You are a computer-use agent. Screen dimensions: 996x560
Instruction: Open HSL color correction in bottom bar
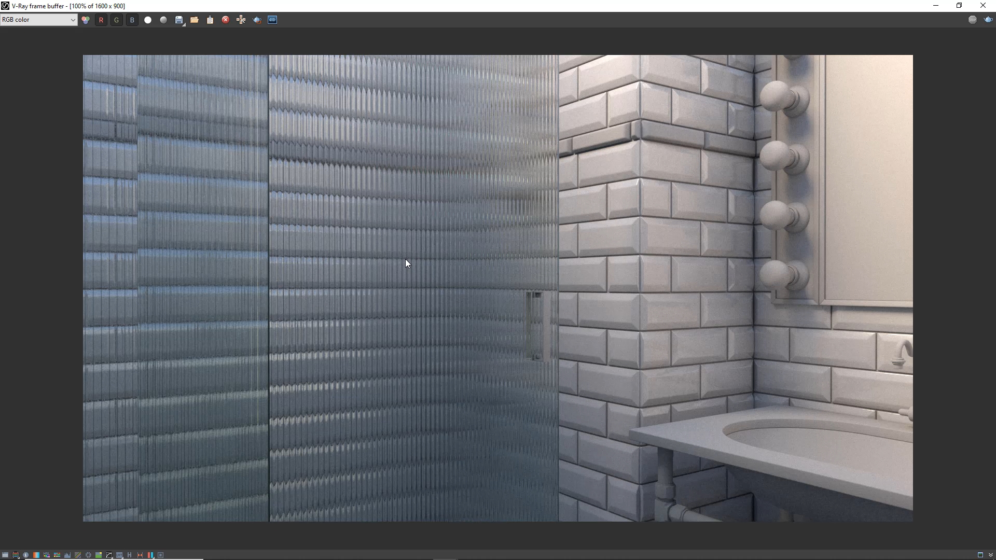47,555
